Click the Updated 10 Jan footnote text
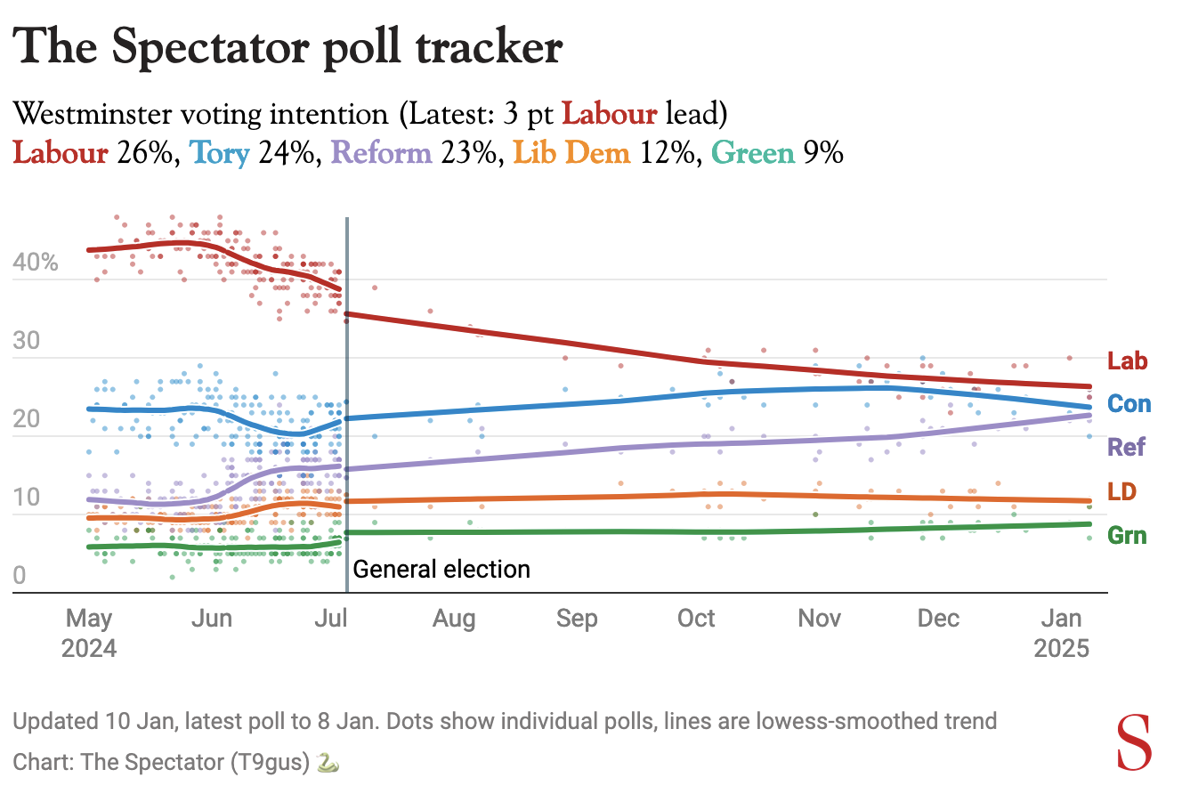Viewport: 1182px width, 810px height. (x=504, y=721)
